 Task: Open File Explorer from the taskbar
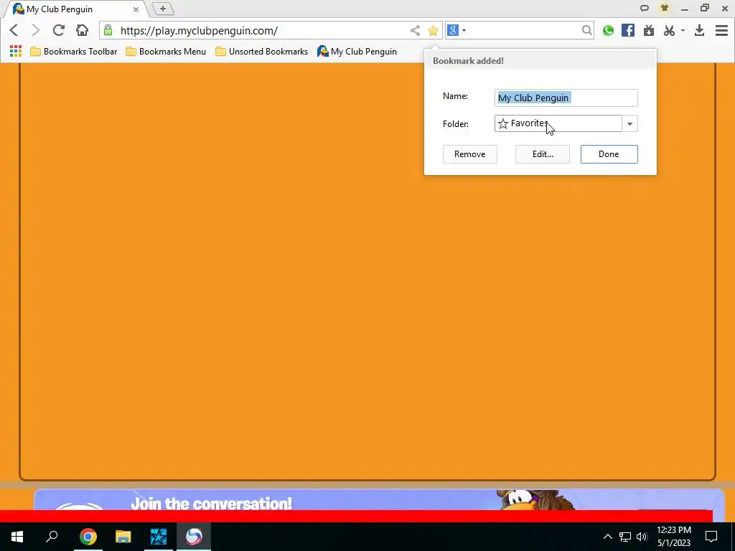coord(123,537)
